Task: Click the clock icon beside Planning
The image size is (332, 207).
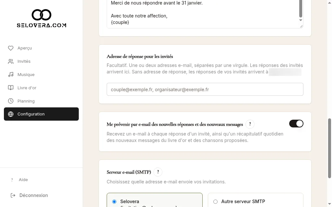Action: click(x=11, y=101)
